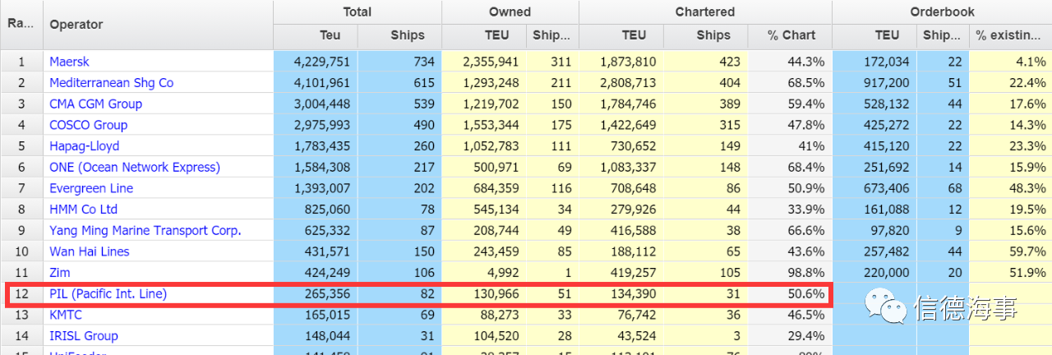Image resolution: width=1052 pixels, height=355 pixels.
Task: Open the Maersk operator link
Action: [x=69, y=62]
